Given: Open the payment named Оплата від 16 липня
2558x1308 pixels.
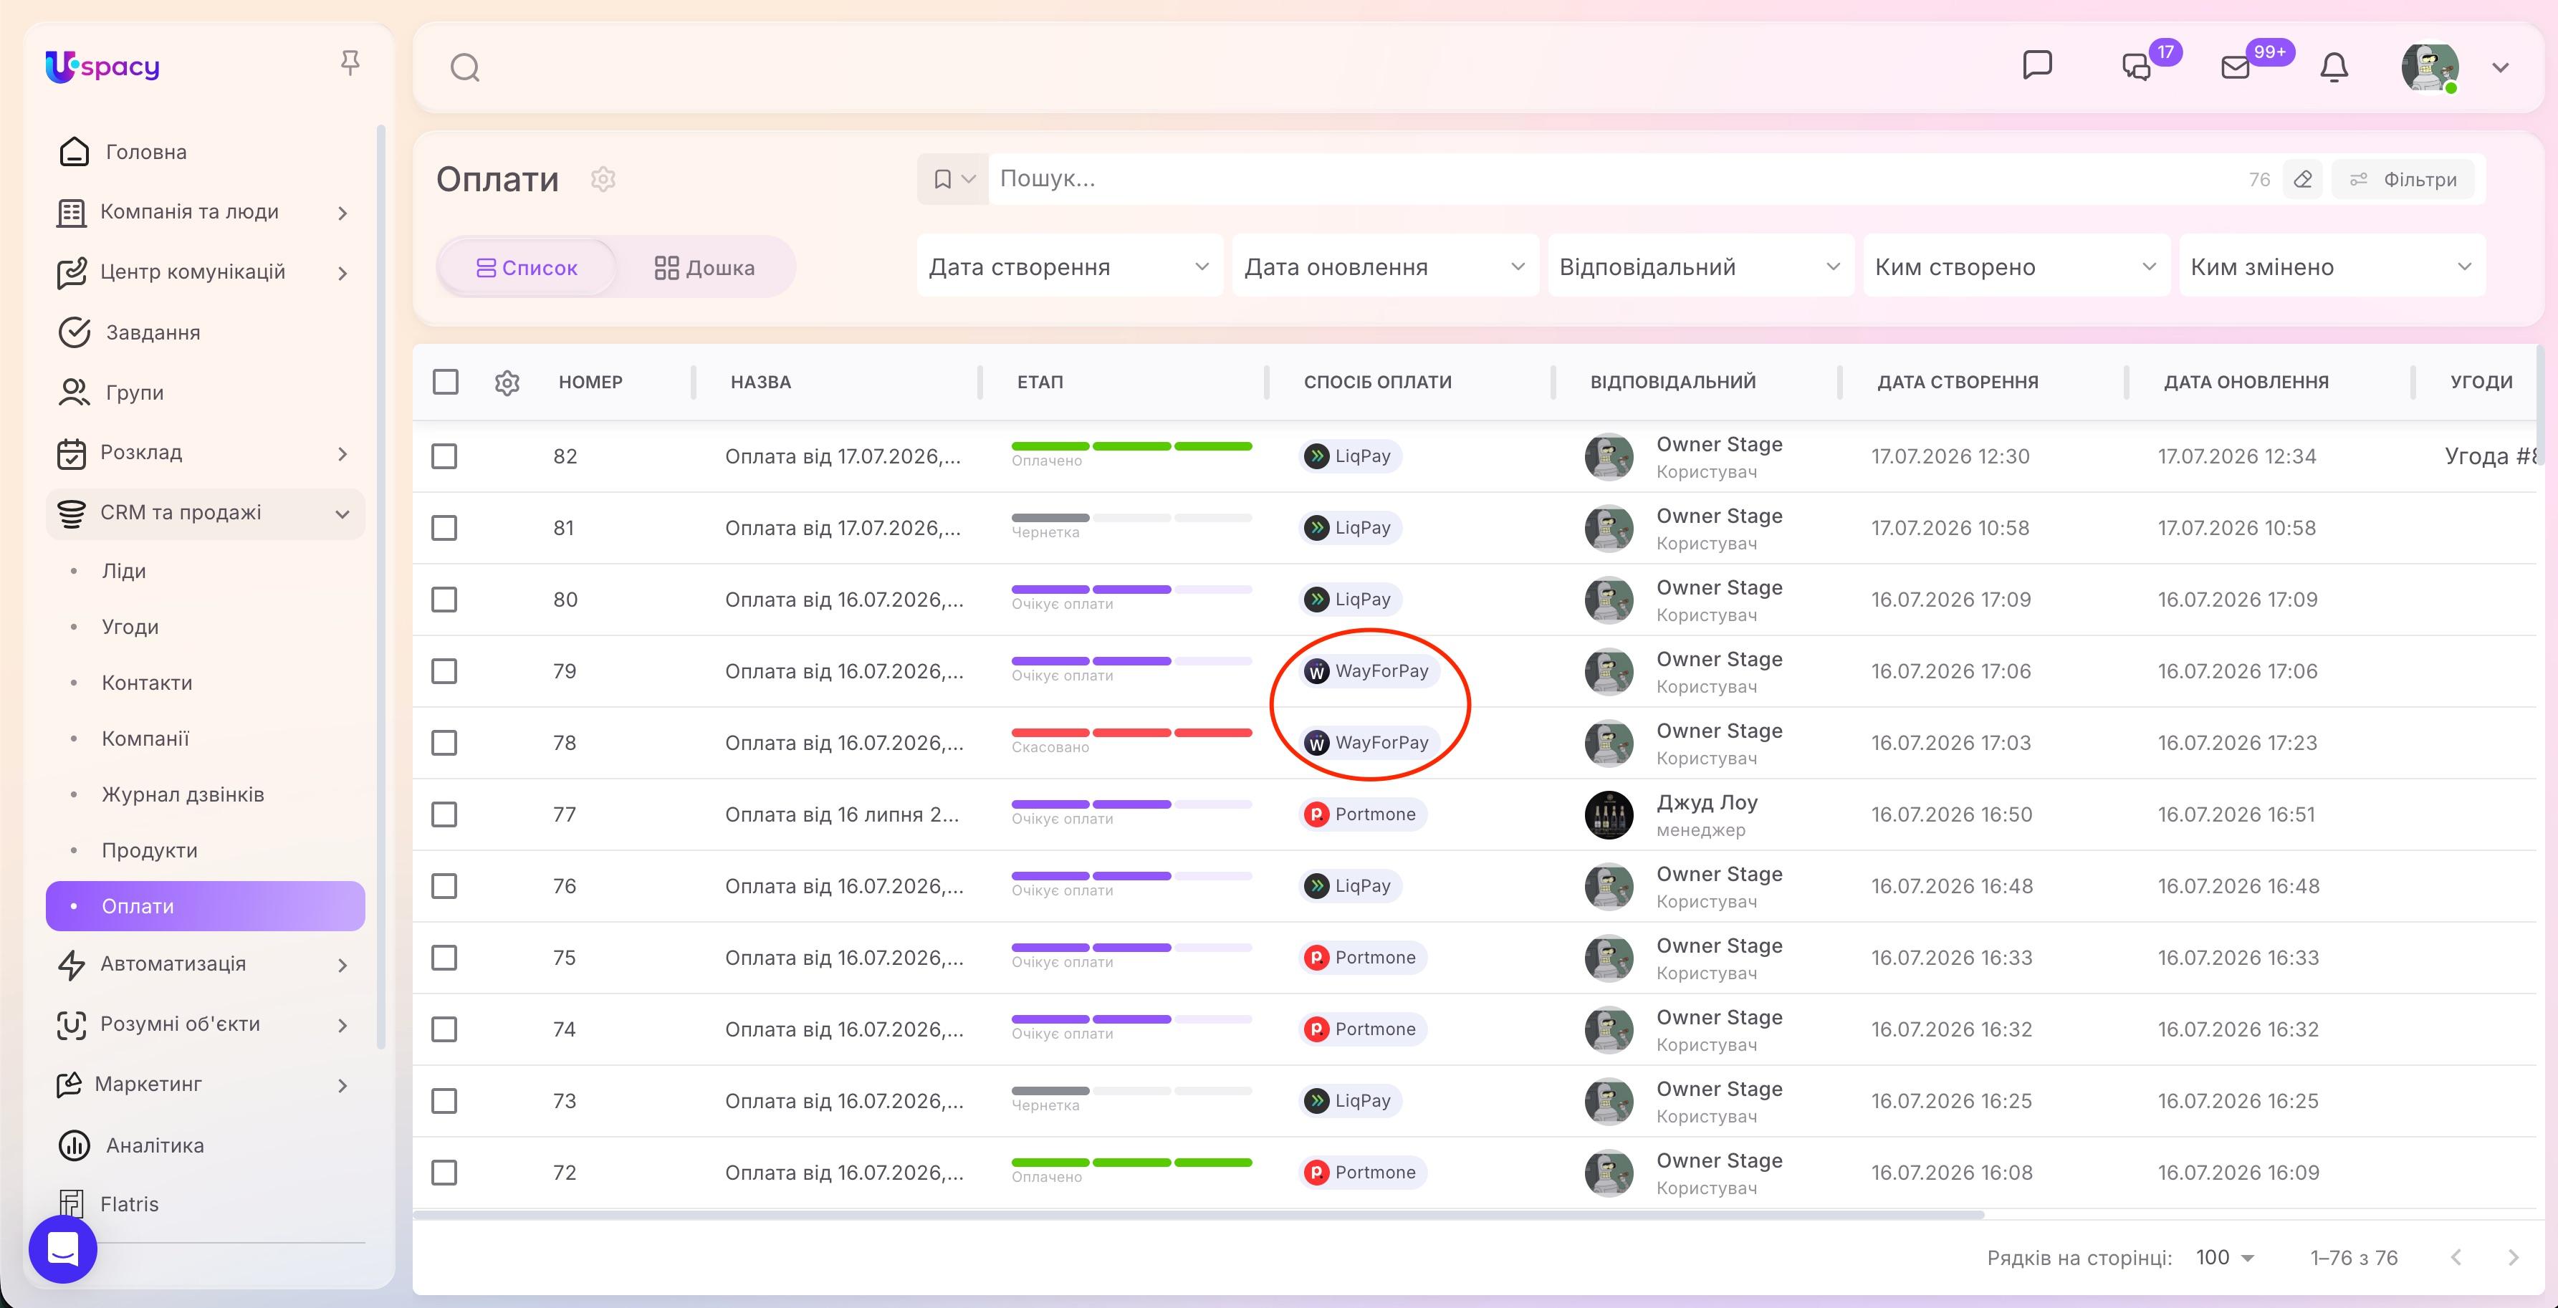Looking at the screenshot, I should [x=842, y=814].
